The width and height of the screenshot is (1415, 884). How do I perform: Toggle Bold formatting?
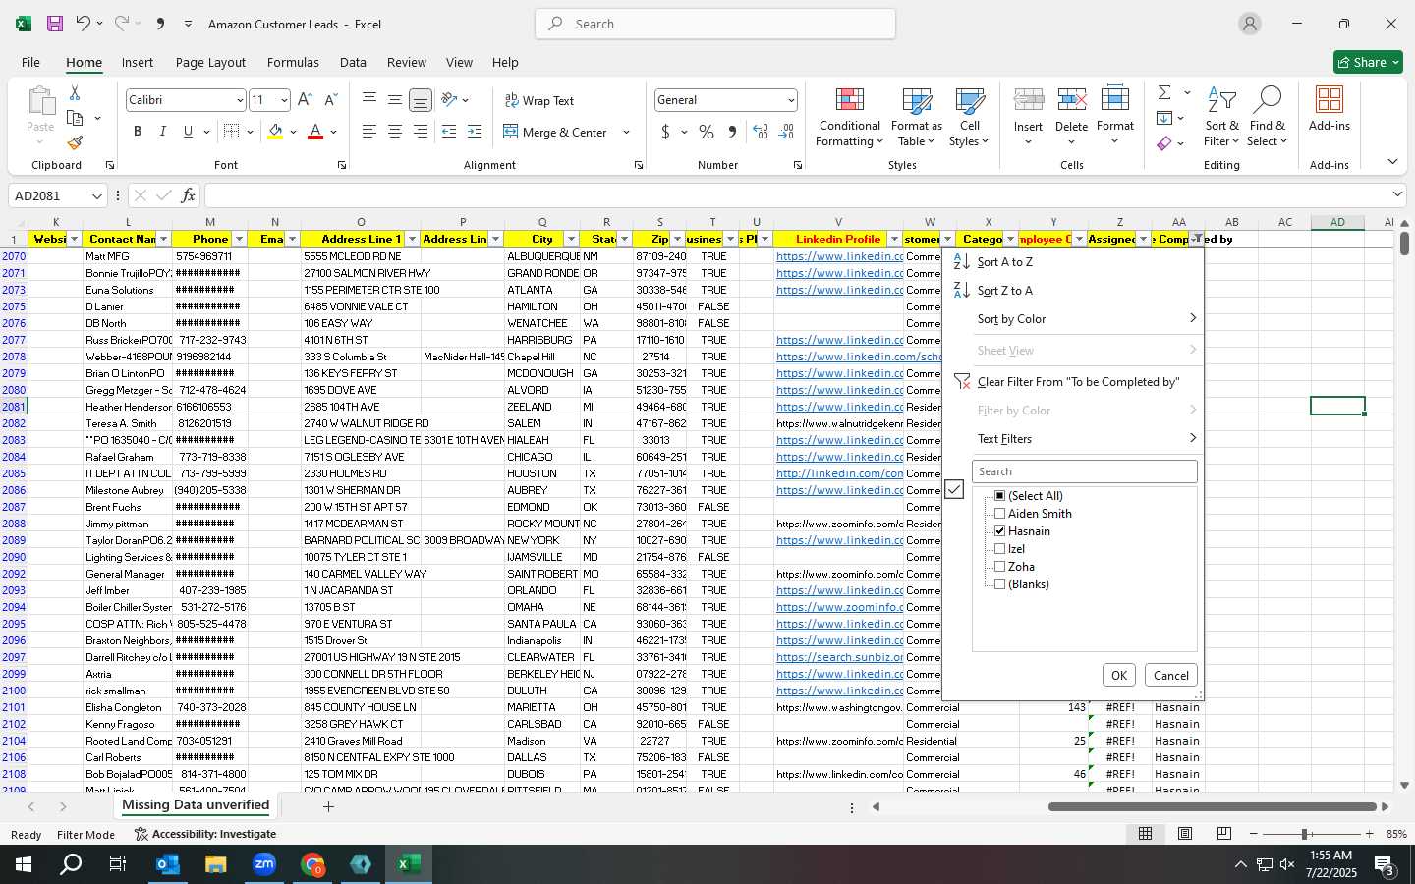pyautogui.click(x=138, y=132)
